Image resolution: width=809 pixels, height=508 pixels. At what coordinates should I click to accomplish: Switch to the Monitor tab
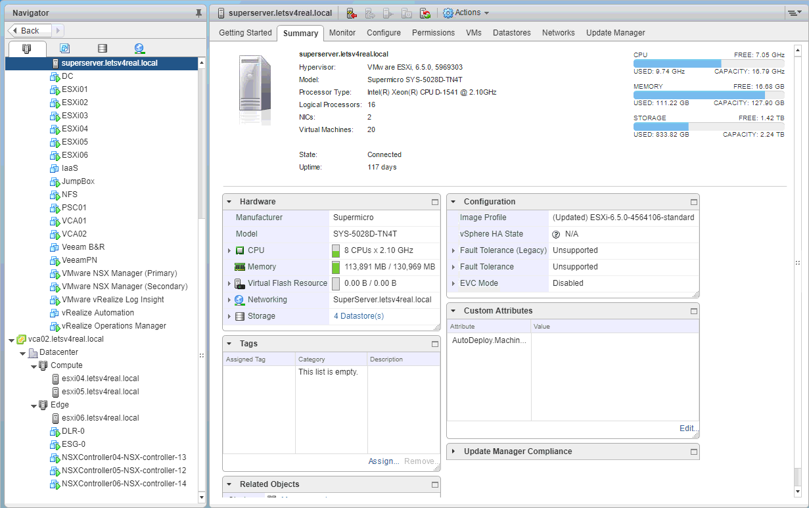[342, 33]
